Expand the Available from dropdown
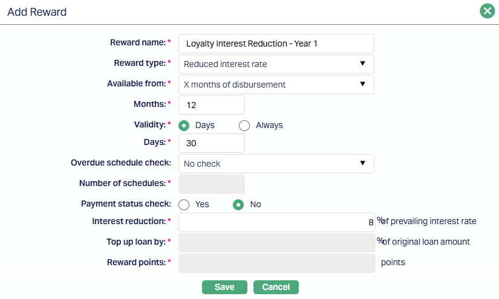This screenshot has width=499, height=299. 276,85
